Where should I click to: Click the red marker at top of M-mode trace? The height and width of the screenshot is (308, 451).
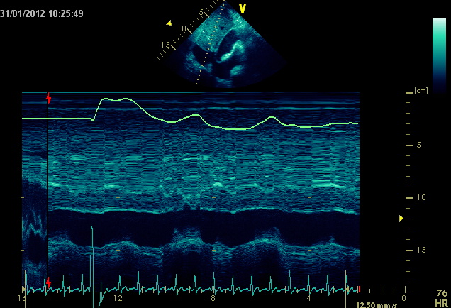48,98
